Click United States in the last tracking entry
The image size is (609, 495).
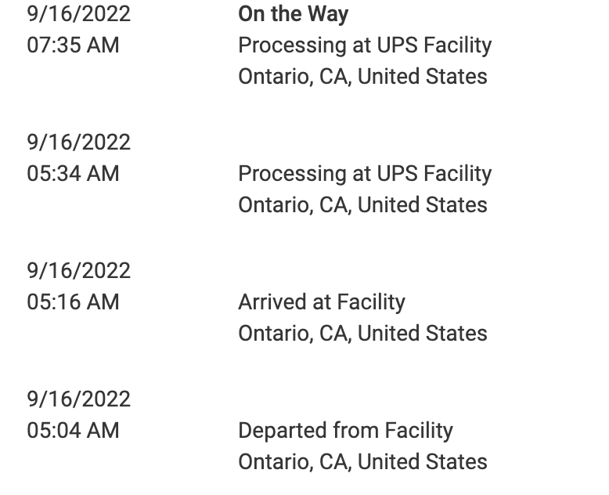(422, 462)
